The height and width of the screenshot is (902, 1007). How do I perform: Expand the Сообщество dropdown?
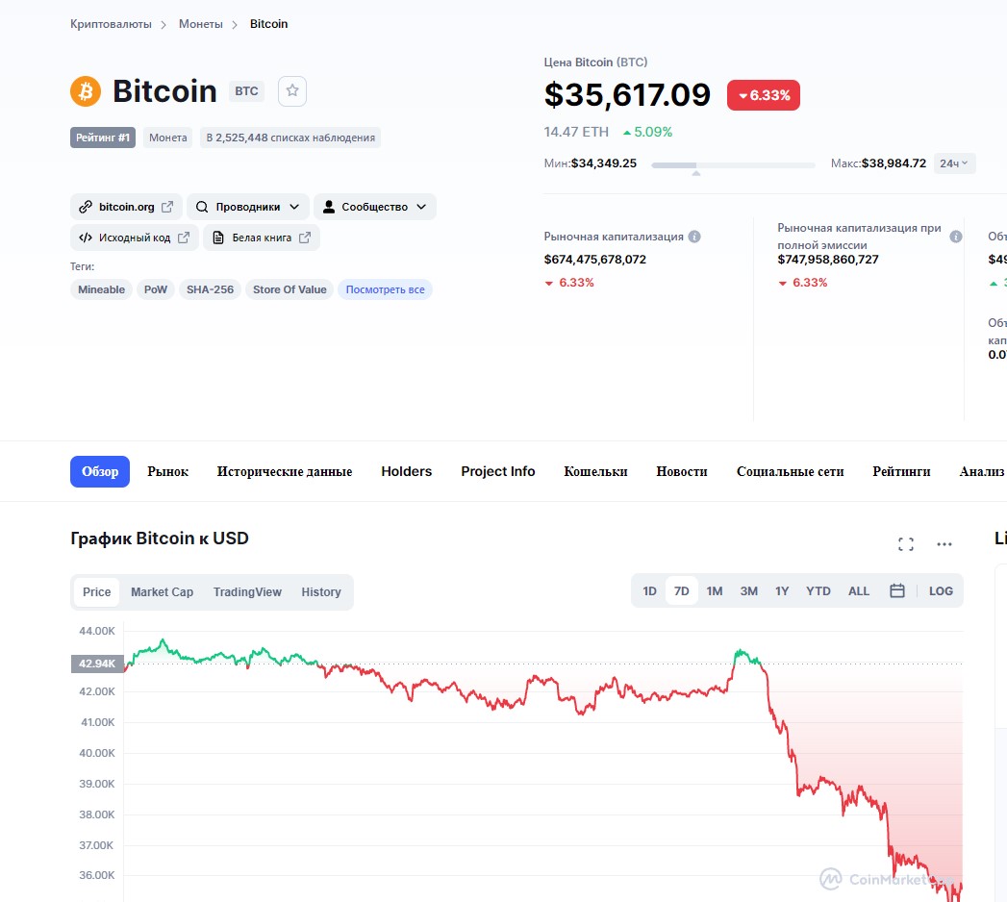point(375,207)
